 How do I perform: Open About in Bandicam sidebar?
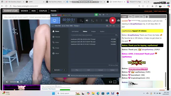pos(56,53)
